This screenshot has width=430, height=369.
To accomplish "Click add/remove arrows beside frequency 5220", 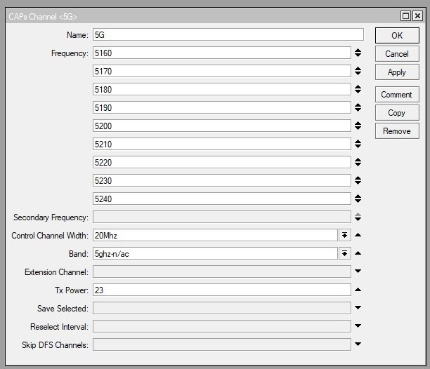I will (x=358, y=162).
